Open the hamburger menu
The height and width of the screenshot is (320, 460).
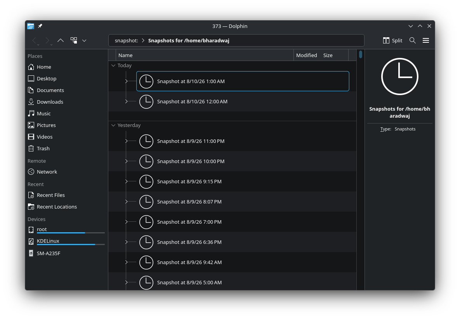(x=426, y=40)
